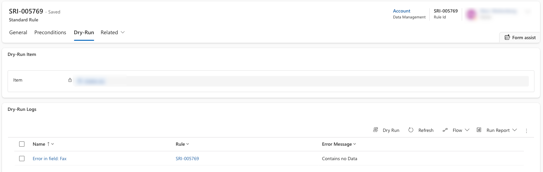Switch to the General tab
Image resolution: width=543 pixels, height=172 pixels.
coord(18,32)
